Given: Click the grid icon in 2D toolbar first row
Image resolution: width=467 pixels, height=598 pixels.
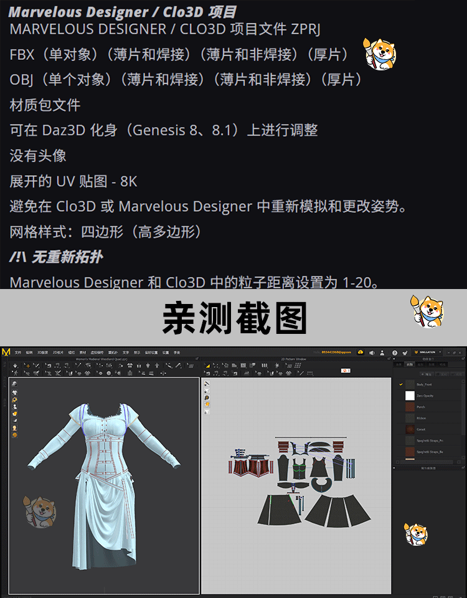Looking at the screenshot, I should [298, 366].
